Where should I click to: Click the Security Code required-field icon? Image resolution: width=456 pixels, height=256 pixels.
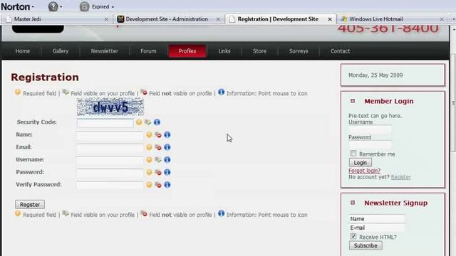[x=139, y=122]
